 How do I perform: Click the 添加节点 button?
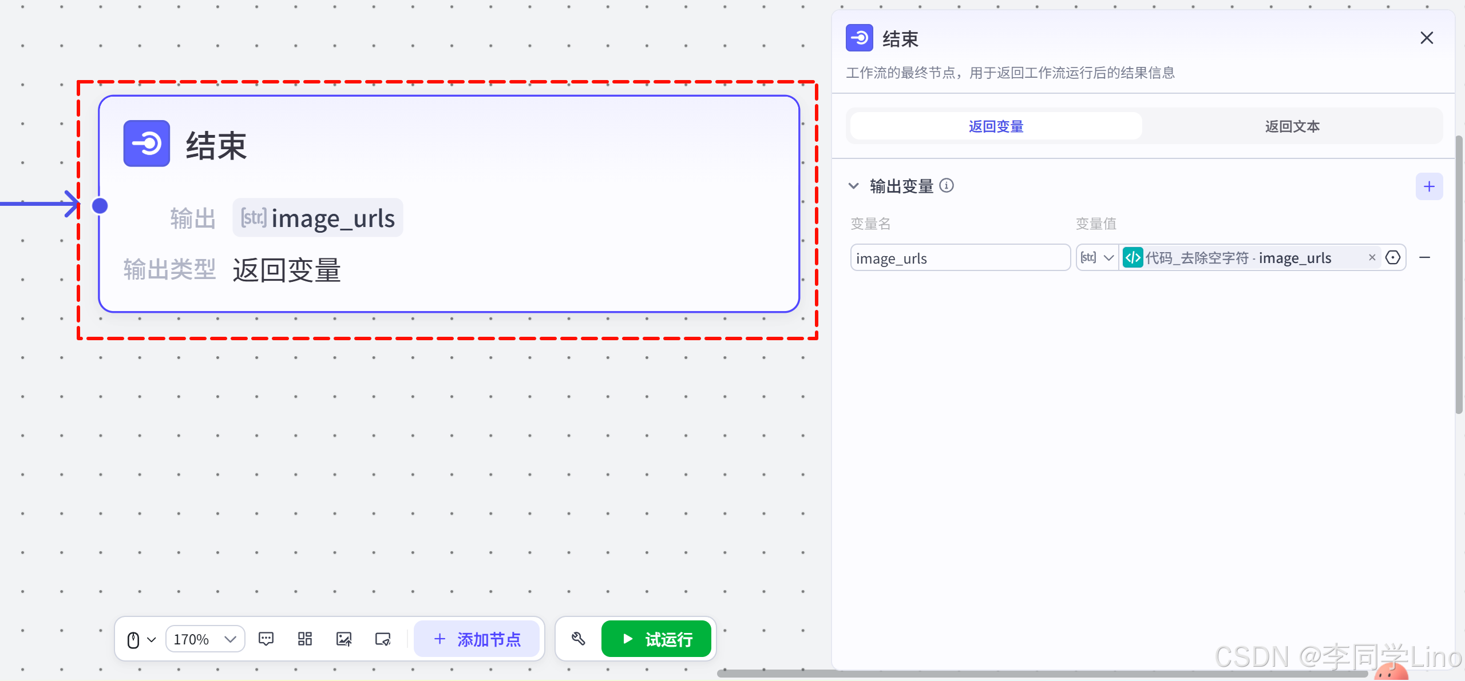tap(477, 639)
